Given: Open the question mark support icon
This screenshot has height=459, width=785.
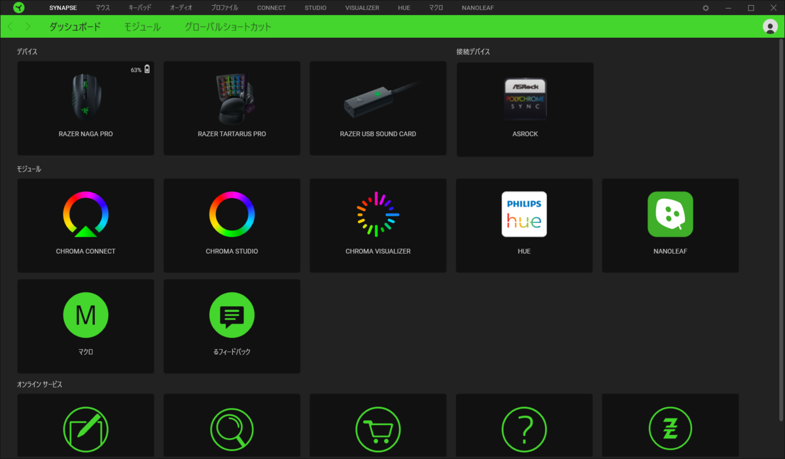Looking at the screenshot, I should [523, 429].
